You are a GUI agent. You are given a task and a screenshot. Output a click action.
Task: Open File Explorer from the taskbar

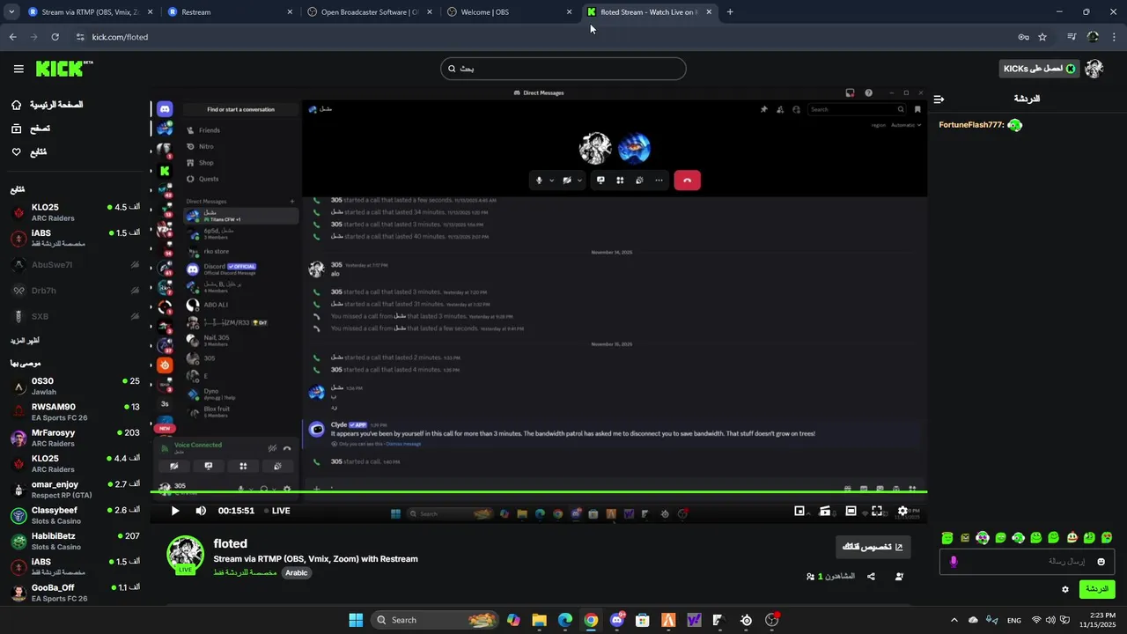click(539, 620)
